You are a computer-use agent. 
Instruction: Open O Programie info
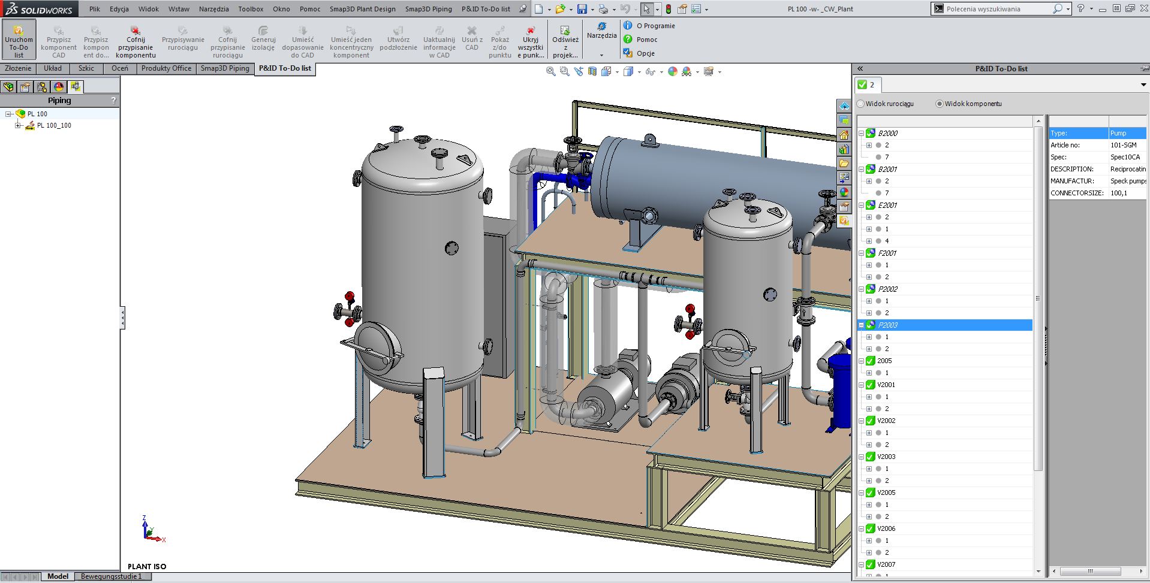(649, 26)
